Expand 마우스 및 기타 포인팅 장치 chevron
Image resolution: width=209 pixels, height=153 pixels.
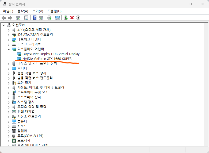click(9, 64)
